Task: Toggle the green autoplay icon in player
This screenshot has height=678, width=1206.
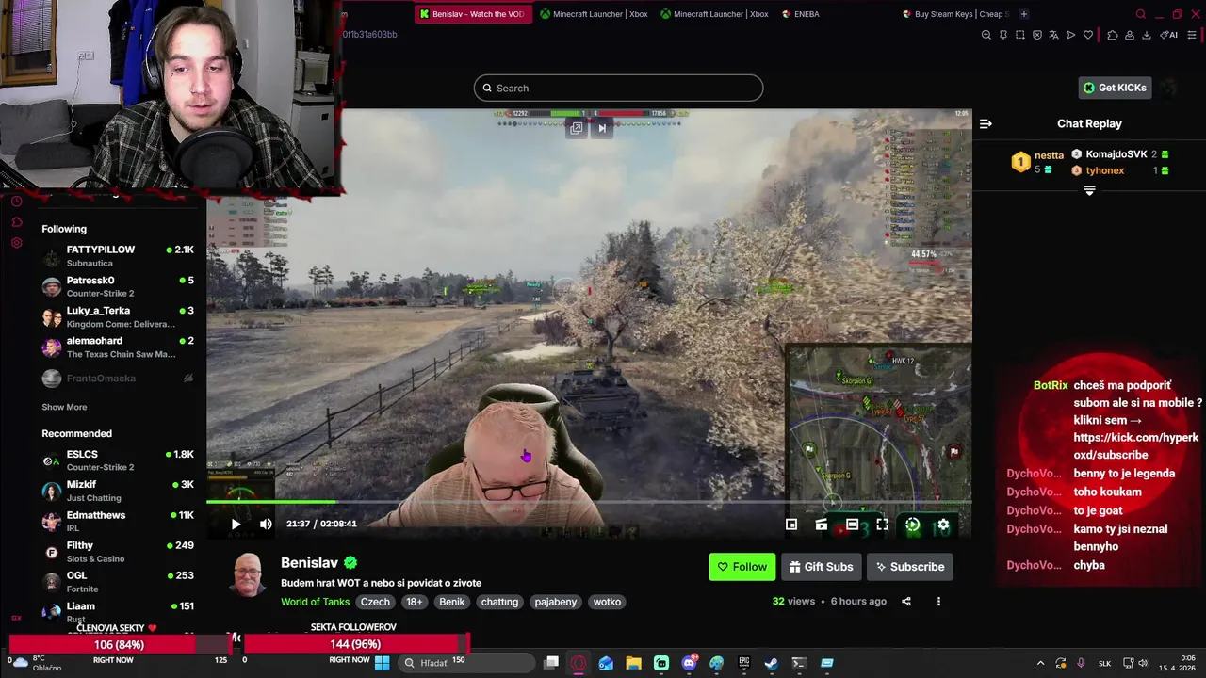Action: coord(912,525)
